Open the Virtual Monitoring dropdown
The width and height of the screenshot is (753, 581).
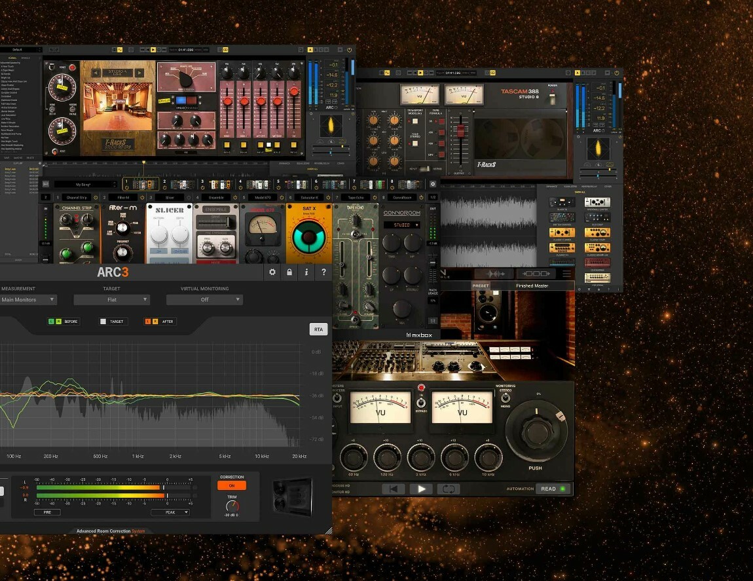204,299
